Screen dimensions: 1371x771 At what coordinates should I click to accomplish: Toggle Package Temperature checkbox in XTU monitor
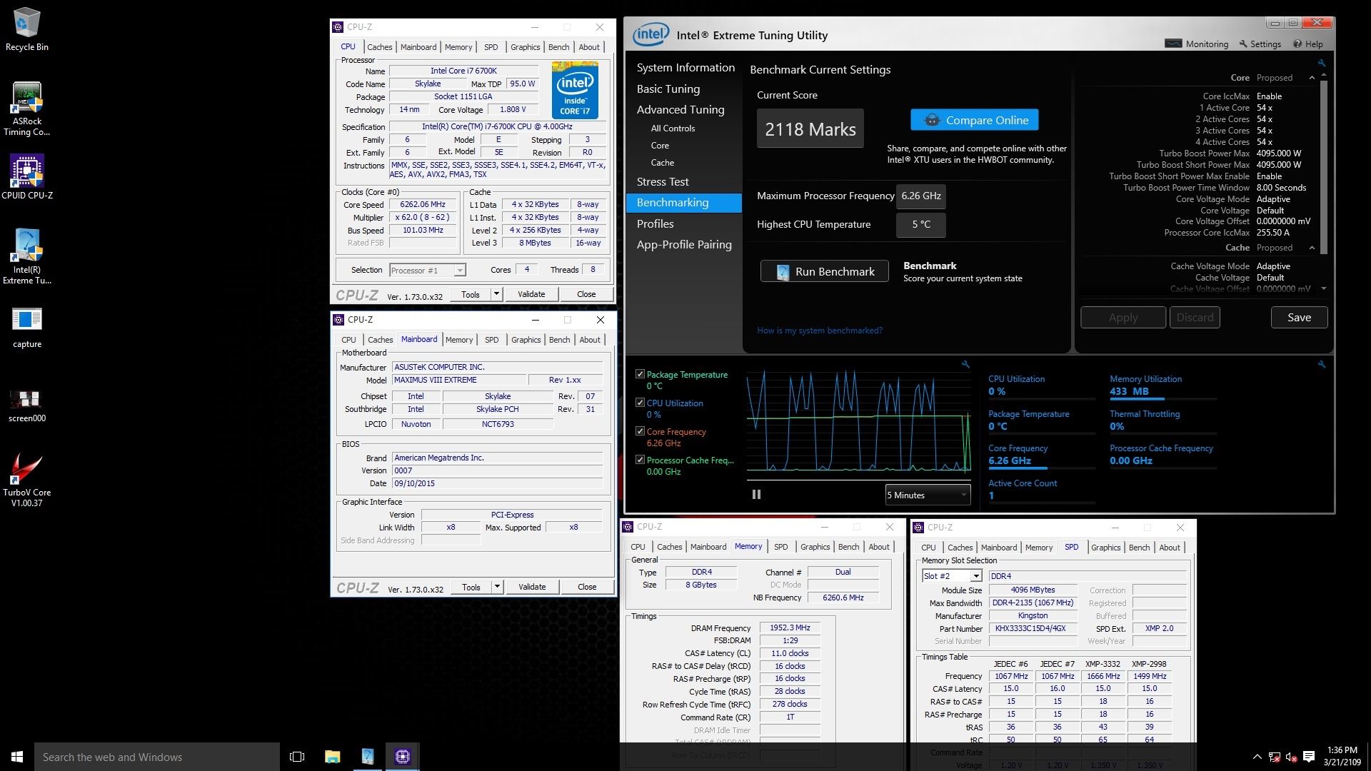coord(641,375)
